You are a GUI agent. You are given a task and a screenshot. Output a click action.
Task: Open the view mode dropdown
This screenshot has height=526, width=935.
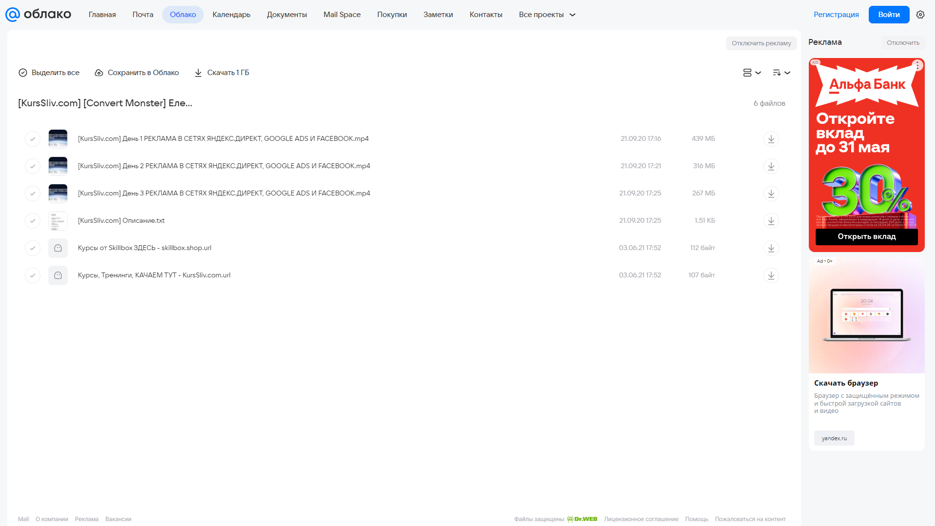tap(752, 73)
